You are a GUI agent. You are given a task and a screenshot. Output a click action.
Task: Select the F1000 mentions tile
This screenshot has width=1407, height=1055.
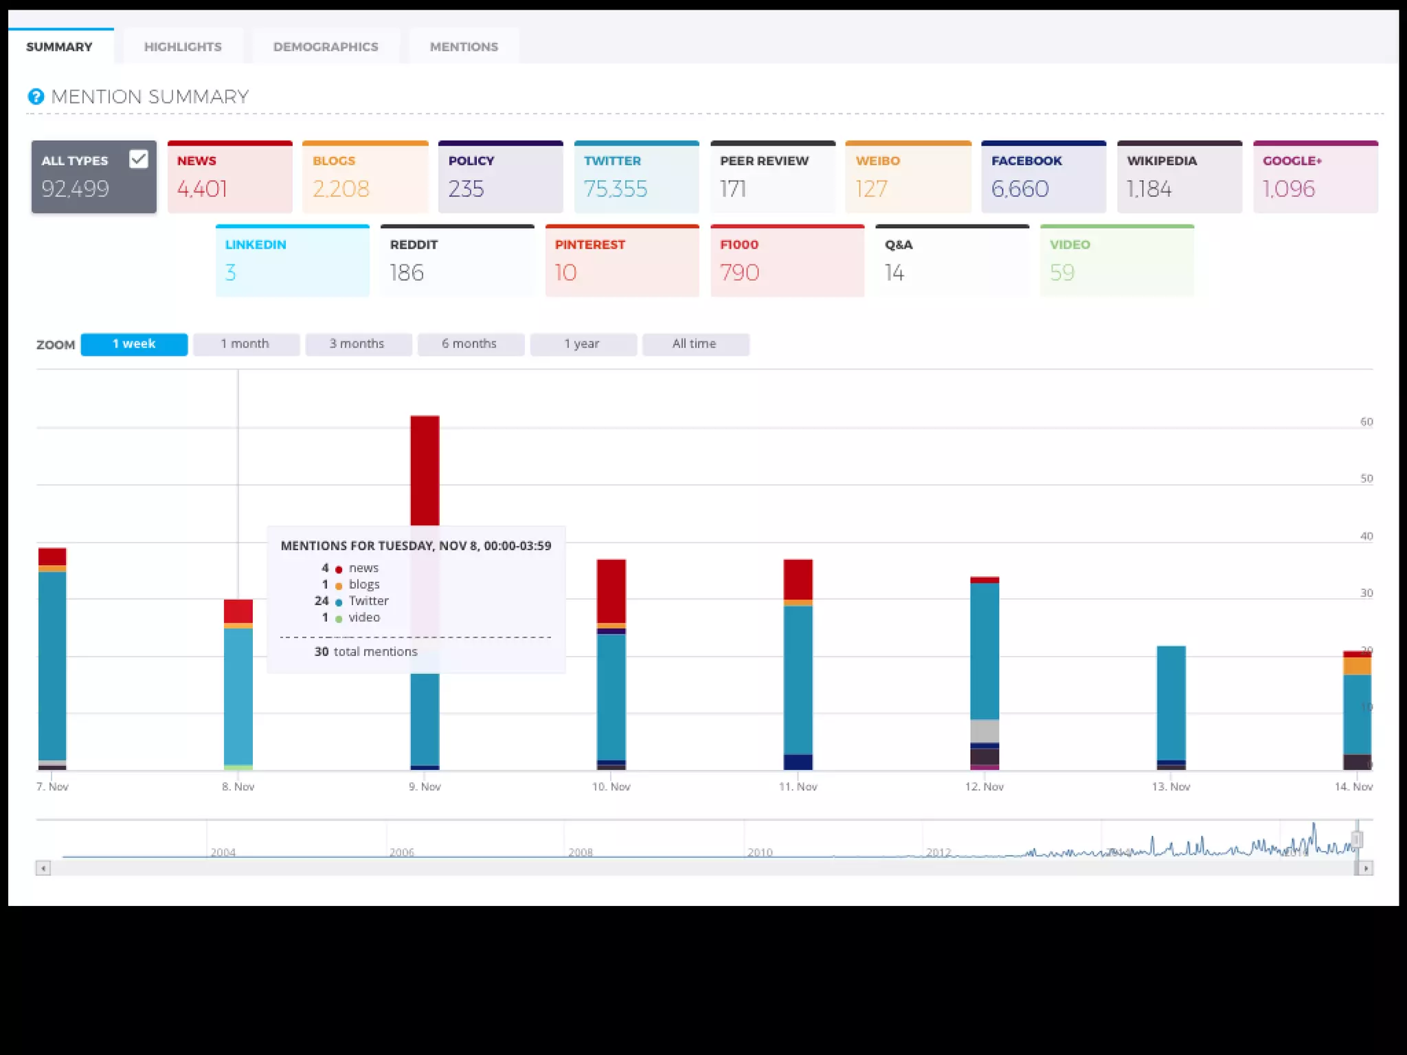point(787,261)
